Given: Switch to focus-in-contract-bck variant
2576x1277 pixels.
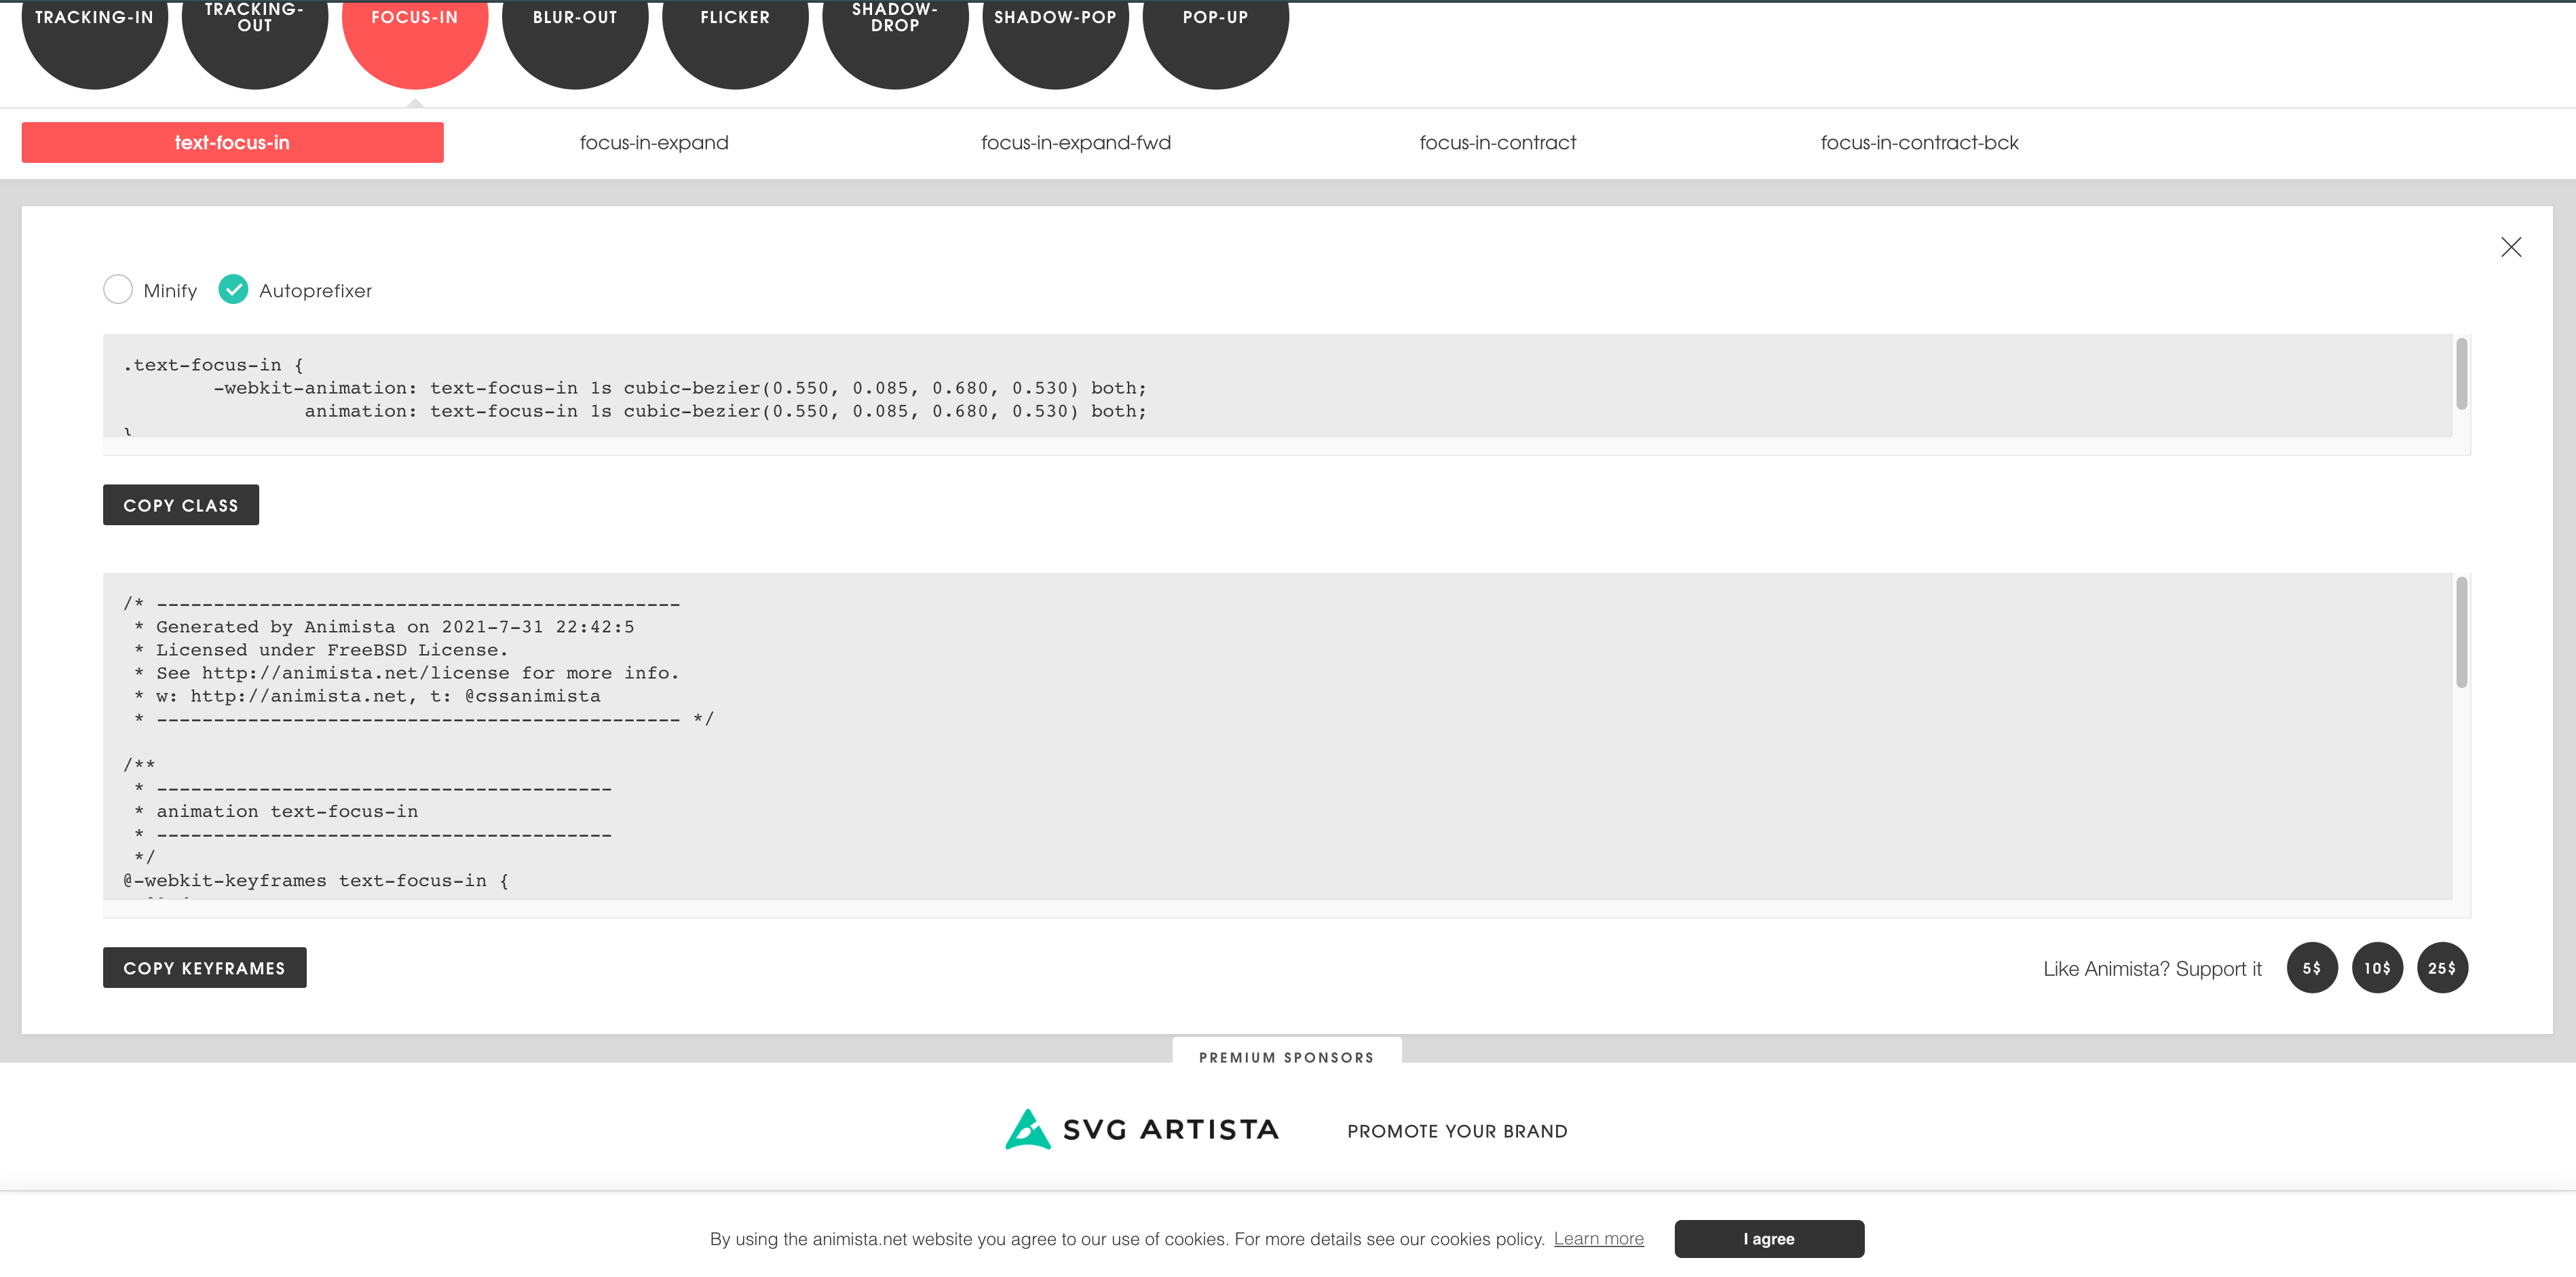Looking at the screenshot, I should [1919, 143].
